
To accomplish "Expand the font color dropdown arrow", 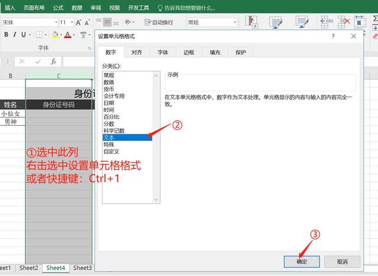I will (74, 35).
